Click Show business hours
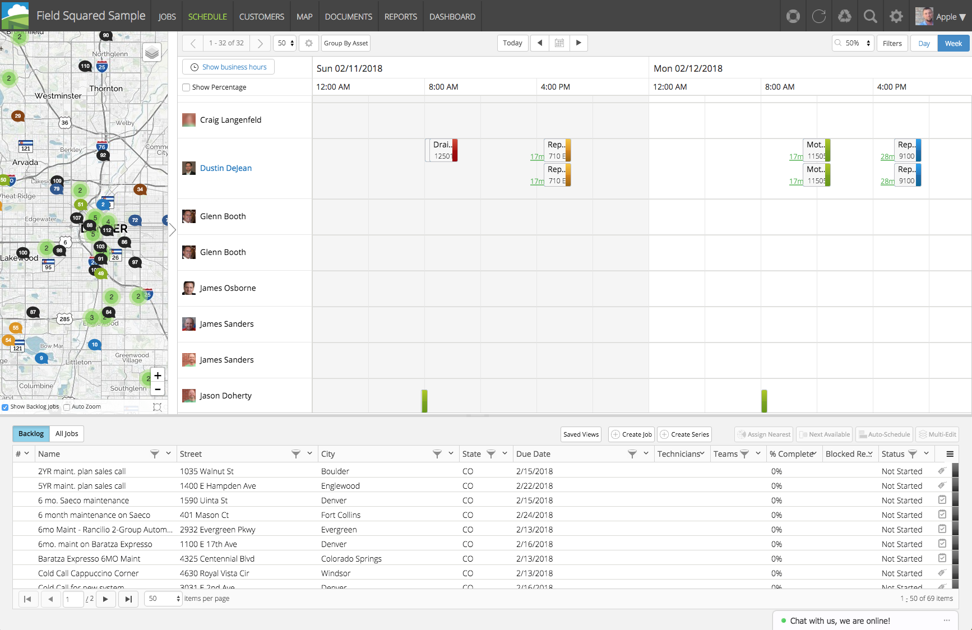The width and height of the screenshot is (972, 630). [x=228, y=67]
